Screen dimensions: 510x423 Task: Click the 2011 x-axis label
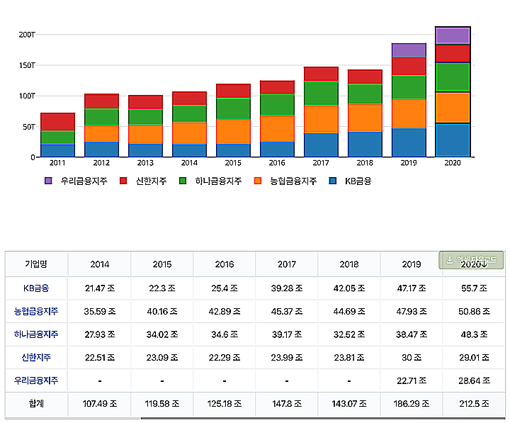[57, 163]
